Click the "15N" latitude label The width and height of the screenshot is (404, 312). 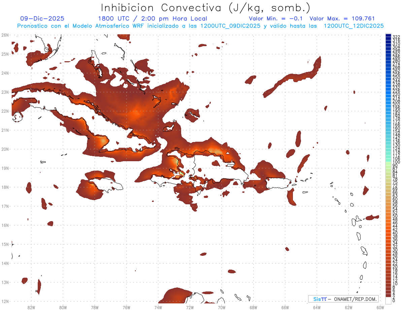point(5,244)
